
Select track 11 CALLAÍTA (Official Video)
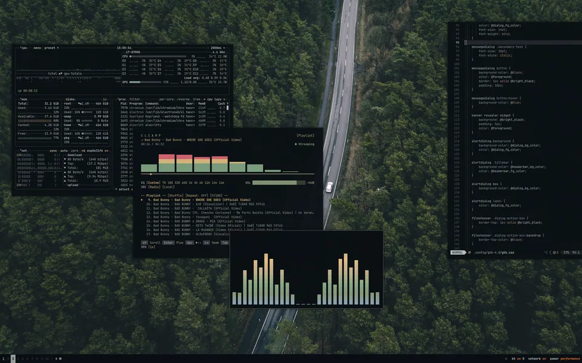tap(194, 209)
